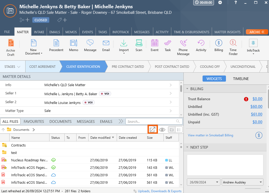
Task: Switch to folder view of files
Action: tap(171, 130)
